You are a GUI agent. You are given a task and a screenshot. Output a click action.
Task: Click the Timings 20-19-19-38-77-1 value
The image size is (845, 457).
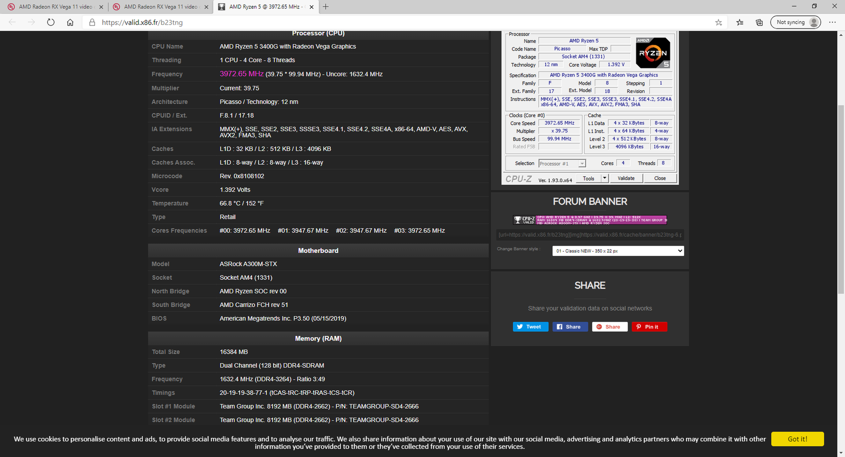click(x=287, y=393)
